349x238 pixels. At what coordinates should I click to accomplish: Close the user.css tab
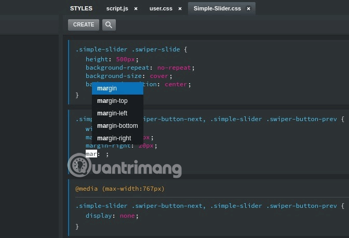click(180, 9)
